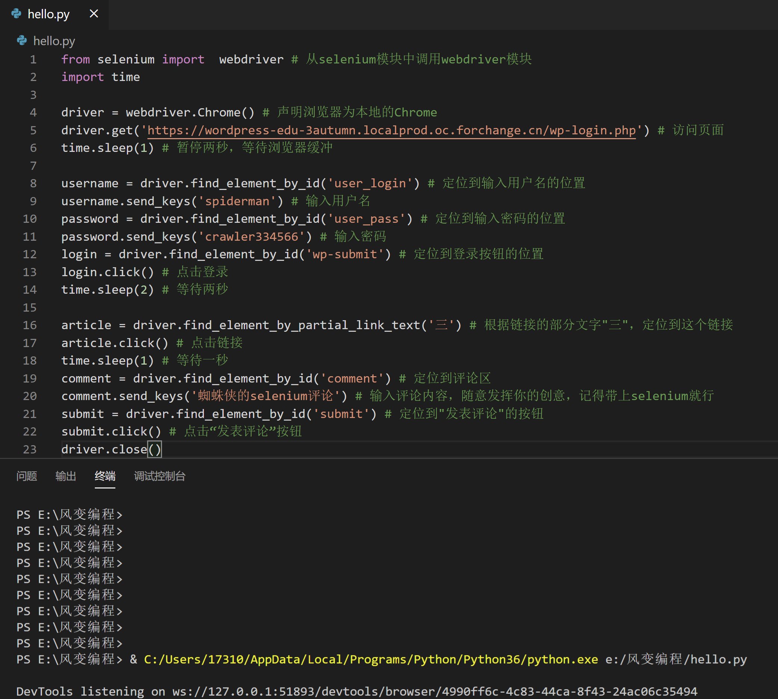This screenshot has height=699, width=778.
Task: Click line number 12 in the gutter
Action: point(29,254)
